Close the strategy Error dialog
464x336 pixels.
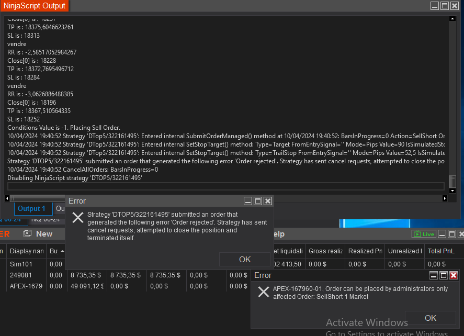(268, 201)
